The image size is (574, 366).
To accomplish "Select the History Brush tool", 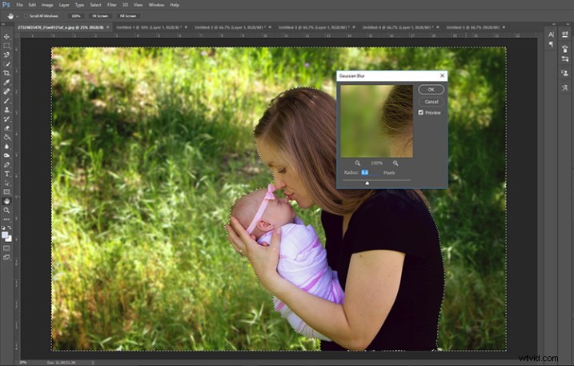I will coord(6,119).
